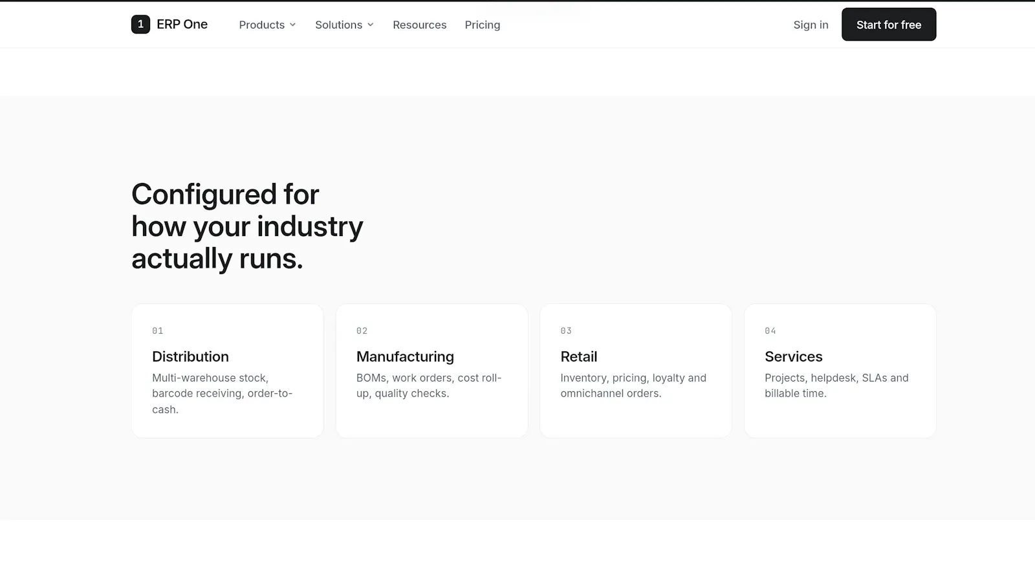Viewport: 1035px width, 582px height.
Task: Expand the Solutions chevron arrow
Action: click(370, 25)
